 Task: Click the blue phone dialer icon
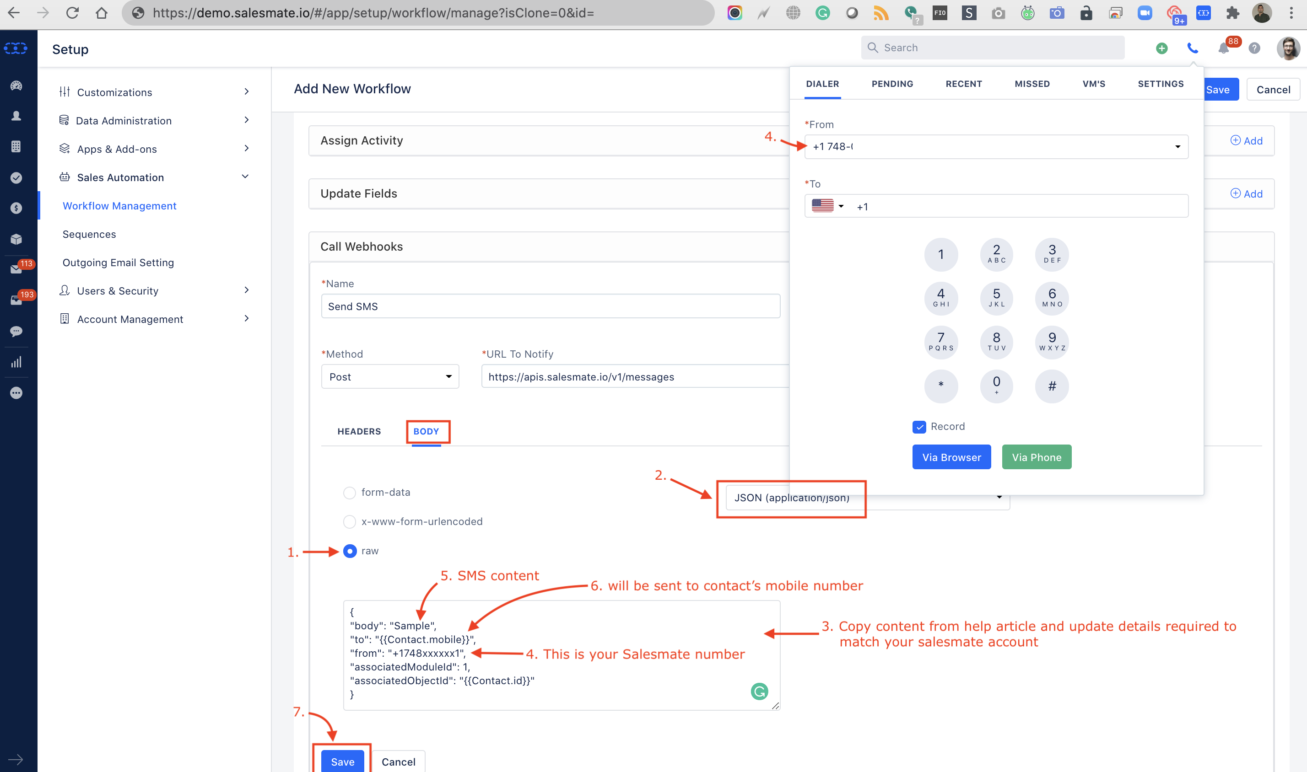(x=1193, y=48)
